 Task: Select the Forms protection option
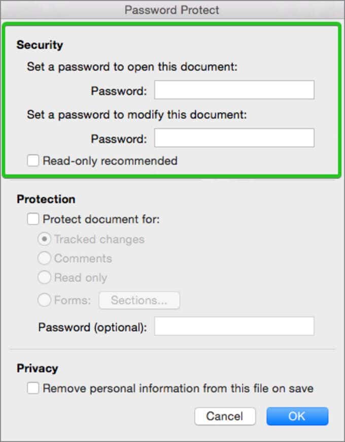pyautogui.click(x=45, y=300)
